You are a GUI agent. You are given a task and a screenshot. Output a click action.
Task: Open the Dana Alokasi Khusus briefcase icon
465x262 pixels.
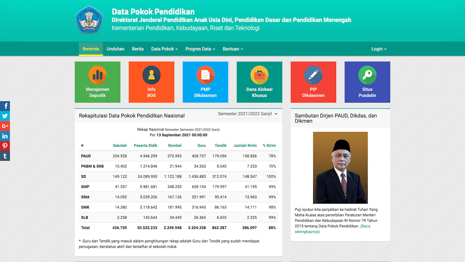[259, 75]
